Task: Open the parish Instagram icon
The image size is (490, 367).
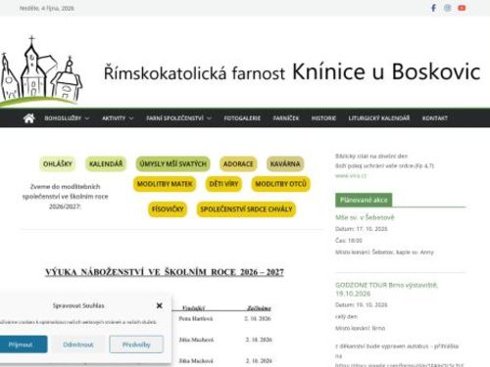Action: pos(448,8)
